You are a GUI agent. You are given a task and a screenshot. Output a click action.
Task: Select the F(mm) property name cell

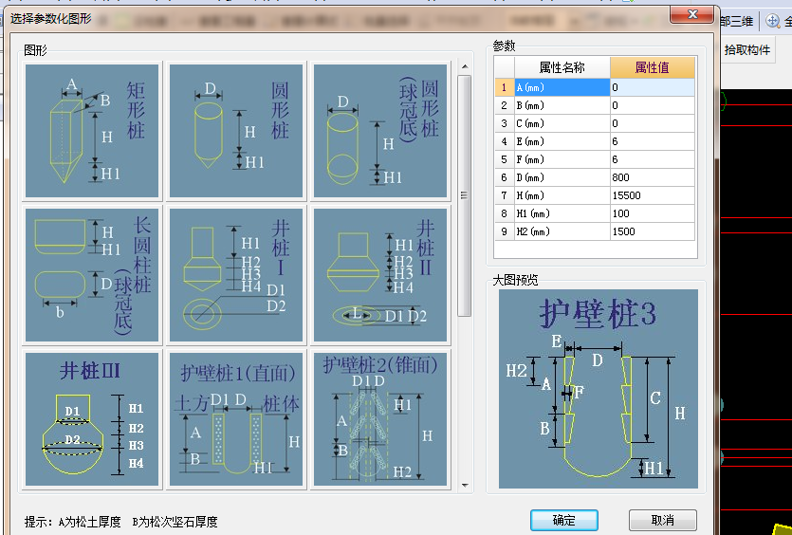pyautogui.click(x=562, y=159)
